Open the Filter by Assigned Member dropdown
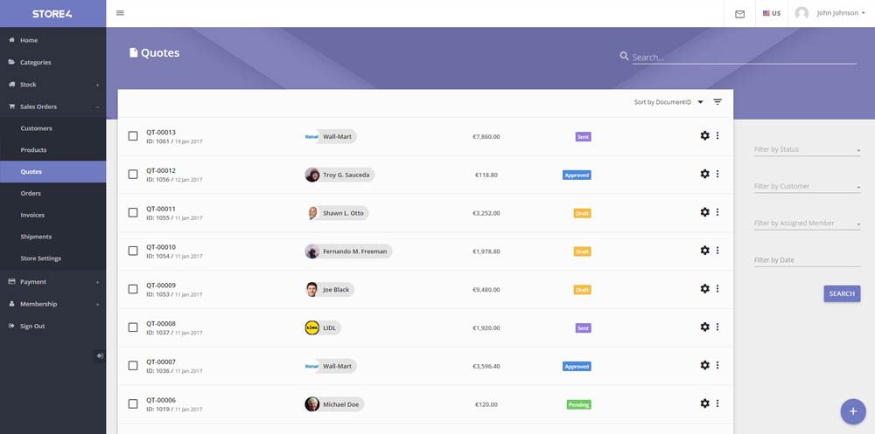 pyautogui.click(x=807, y=223)
